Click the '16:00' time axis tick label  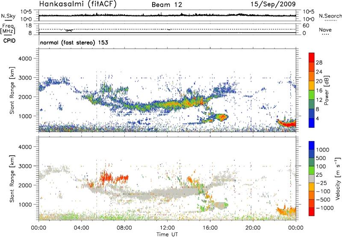tap(210, 228)
